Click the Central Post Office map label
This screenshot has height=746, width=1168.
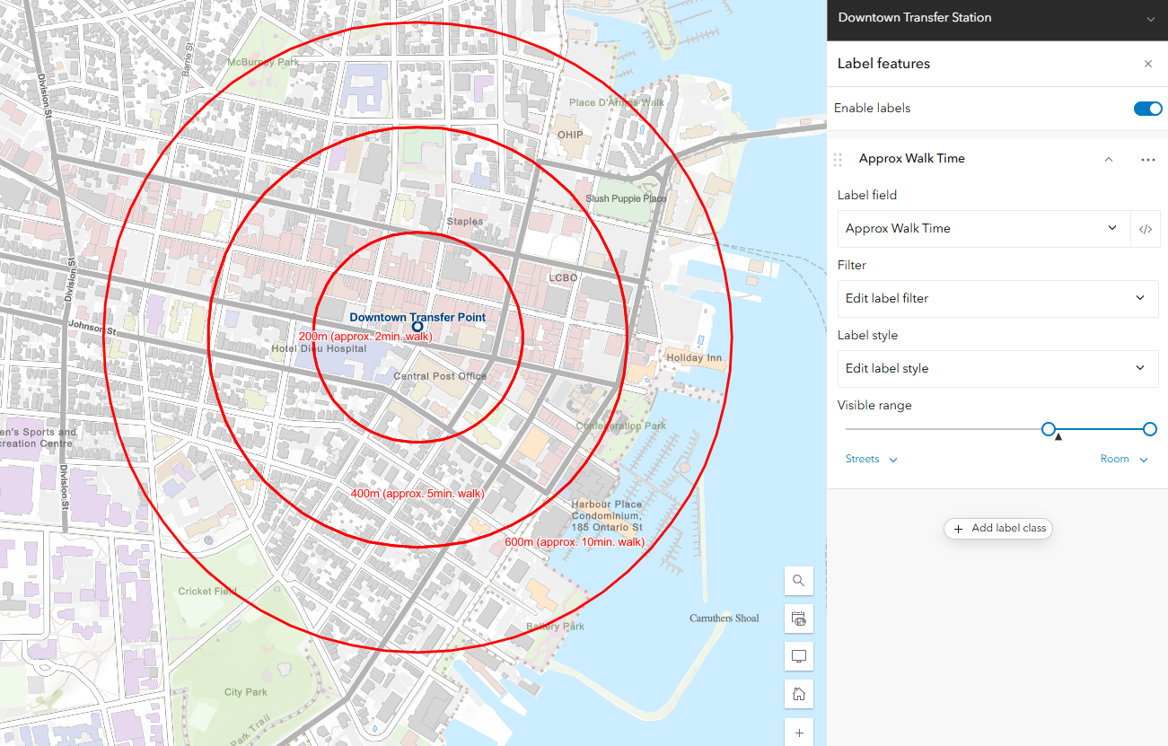click(x=440, y=376)
